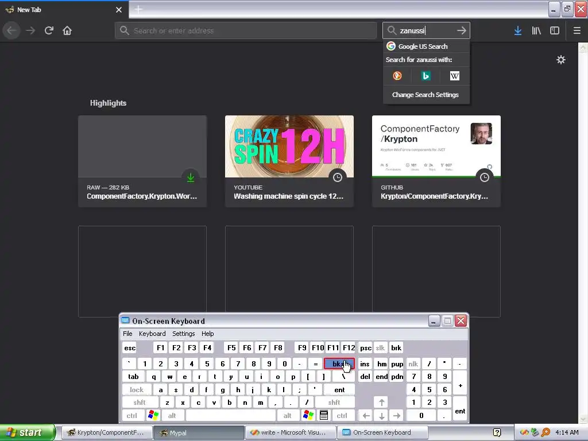Open Change Search Settings
Image resolution: width=588 pixels, height=441 pixels.
tap(425, 95)
